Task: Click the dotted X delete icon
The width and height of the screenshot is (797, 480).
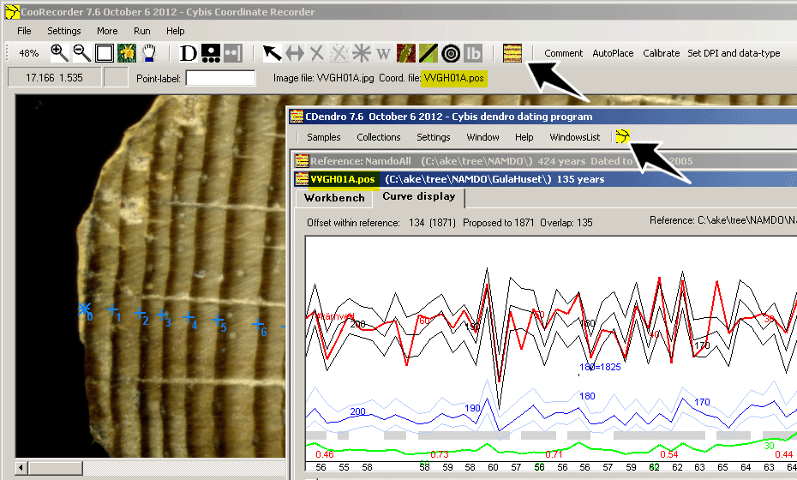Action: click(339, 53)
